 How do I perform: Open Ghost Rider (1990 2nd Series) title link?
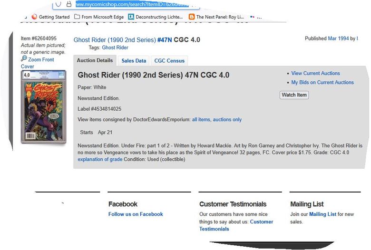115,40
